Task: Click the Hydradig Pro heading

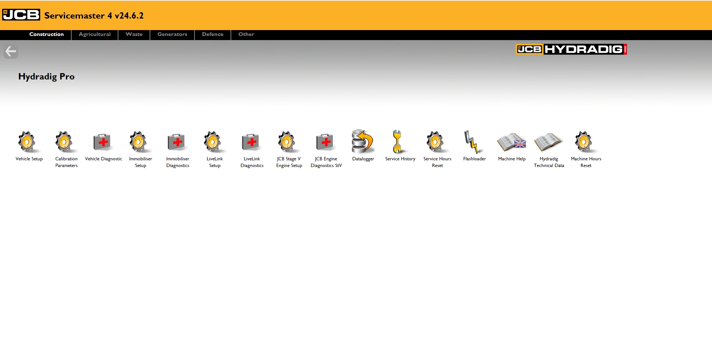Action: coord(46,77)
